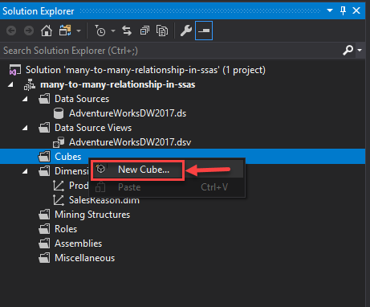Collapse the Data Source Views folder

[25, 128]
